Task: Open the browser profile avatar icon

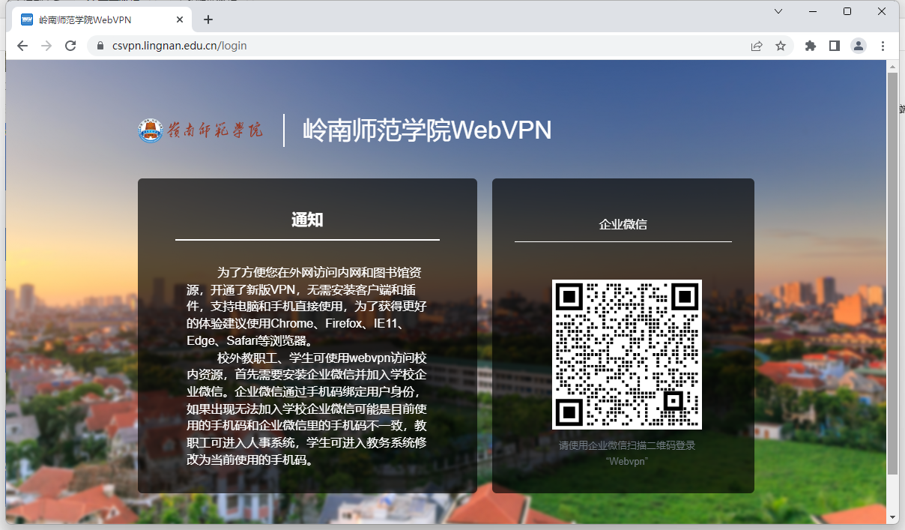Action: [859, 46]
